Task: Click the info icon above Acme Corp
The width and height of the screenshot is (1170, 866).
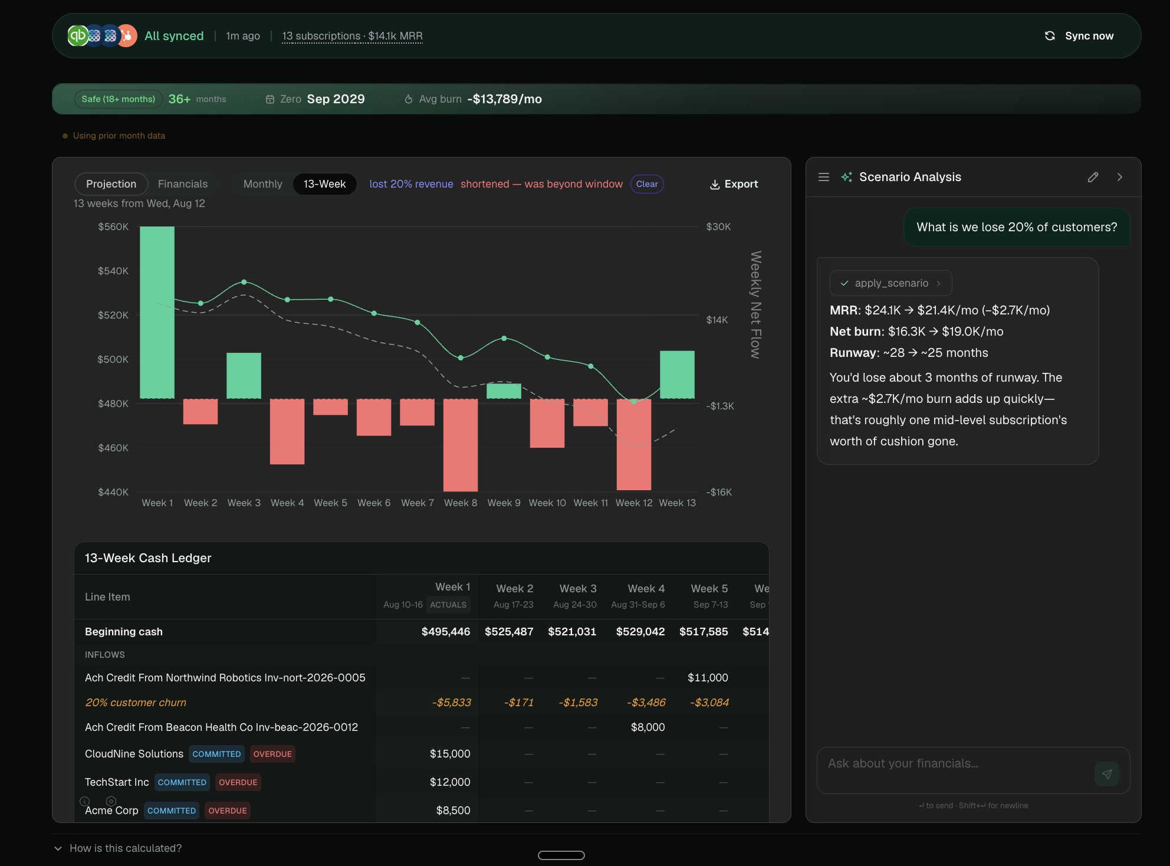Action: pyautogui.click(x=85, y=801)
